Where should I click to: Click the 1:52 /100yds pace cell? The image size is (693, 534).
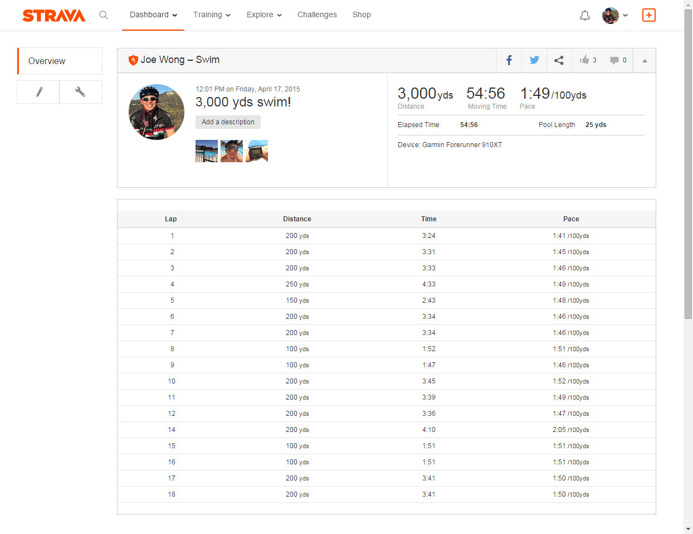click(x=571, y=381)
